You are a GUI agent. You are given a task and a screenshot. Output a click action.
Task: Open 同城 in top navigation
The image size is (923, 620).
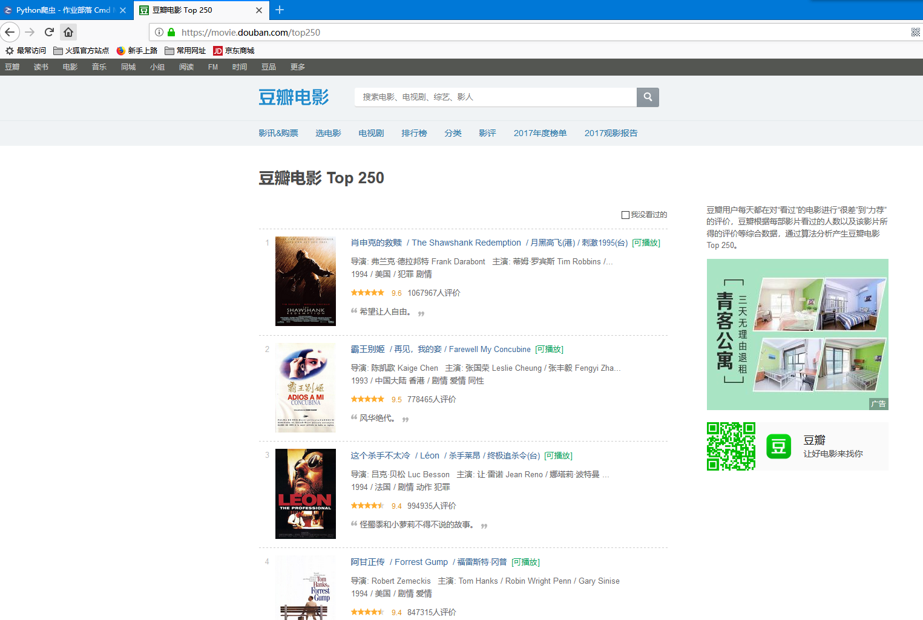pos(128,67)
